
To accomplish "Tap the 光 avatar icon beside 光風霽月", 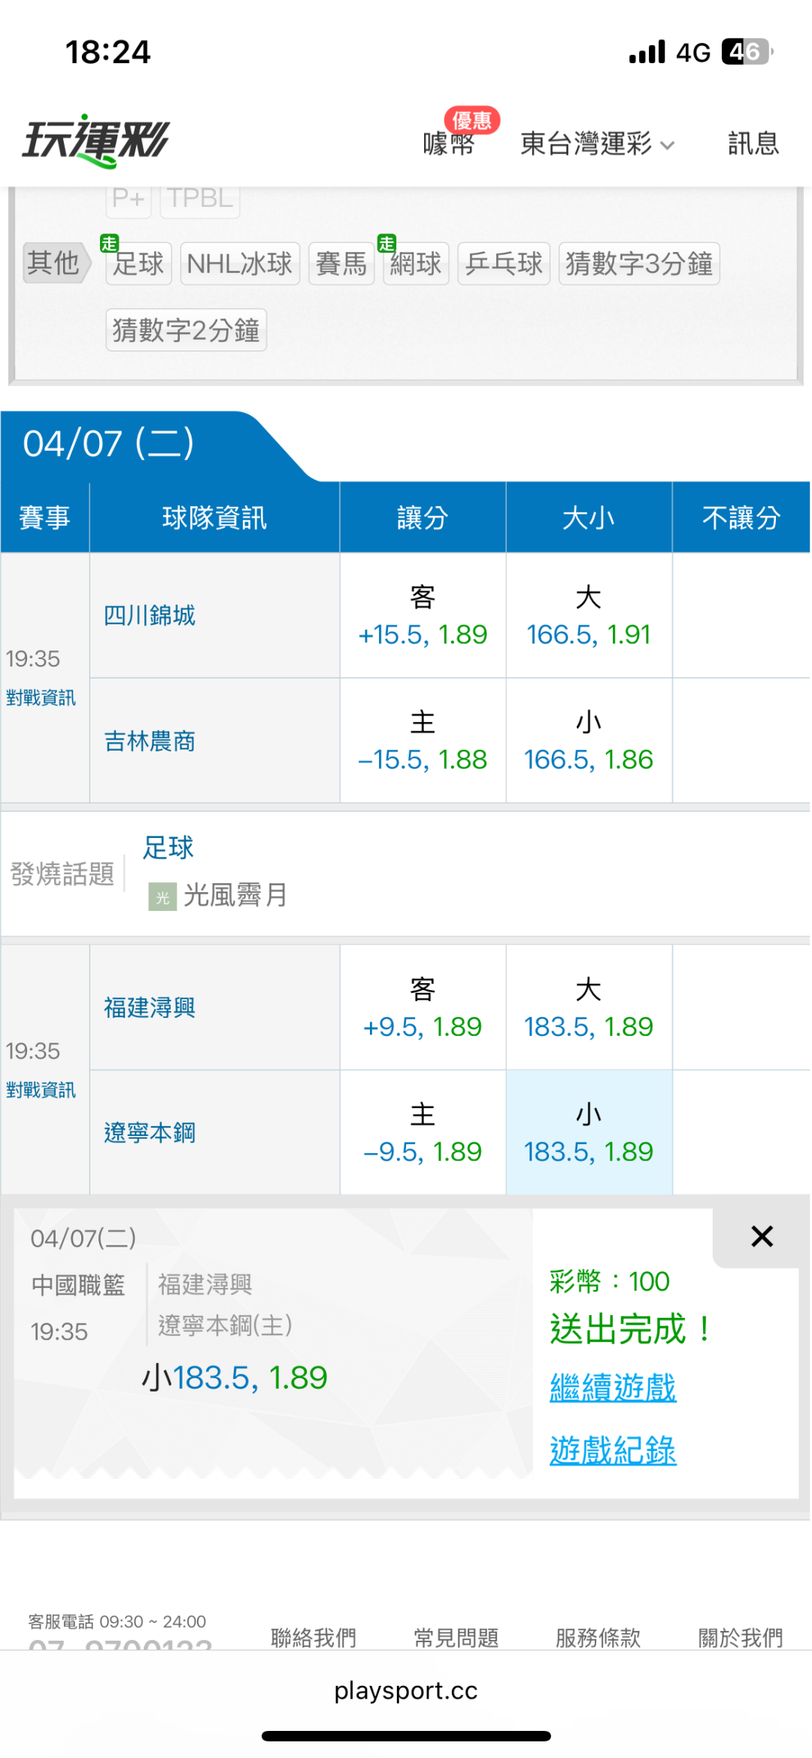I will point(162,897).
